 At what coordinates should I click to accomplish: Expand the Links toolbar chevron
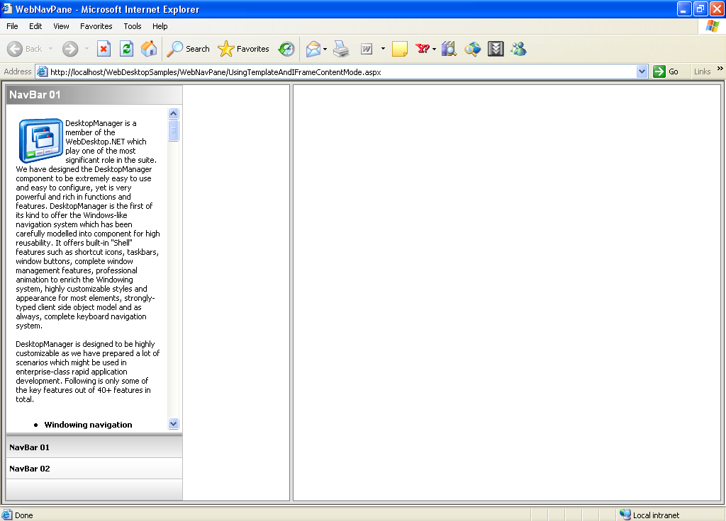coord(720,69)
